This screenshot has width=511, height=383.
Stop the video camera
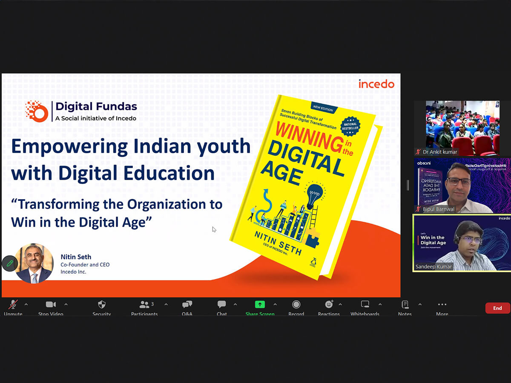tap(51, 305)
